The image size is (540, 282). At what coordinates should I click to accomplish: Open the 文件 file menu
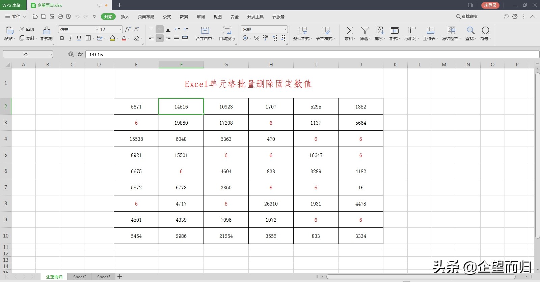point(16,17)
